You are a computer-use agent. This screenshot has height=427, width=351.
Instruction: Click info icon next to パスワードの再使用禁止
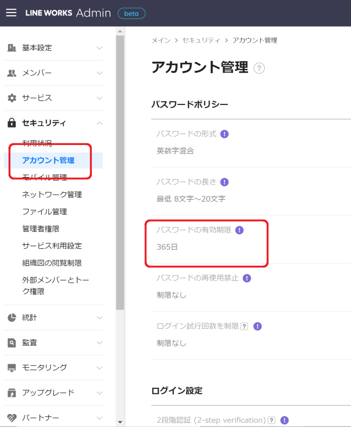(247, 278)
